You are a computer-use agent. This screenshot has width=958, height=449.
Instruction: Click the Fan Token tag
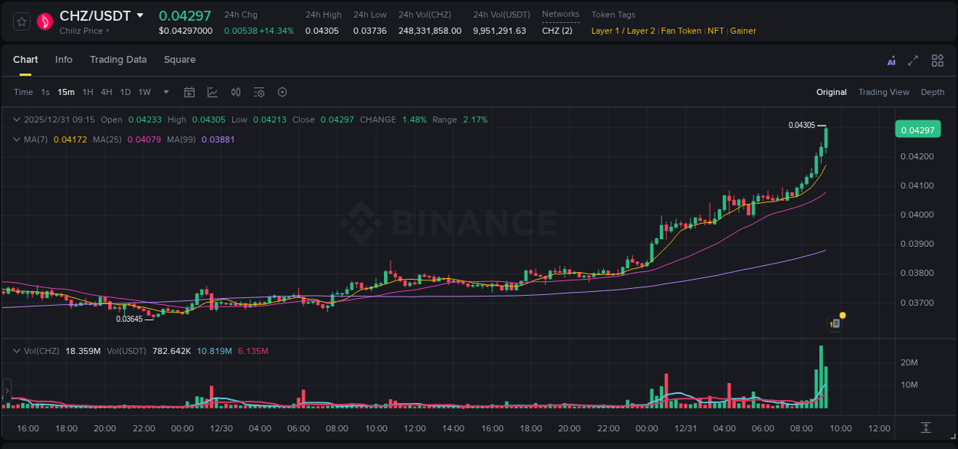click(x=681, y=31)
